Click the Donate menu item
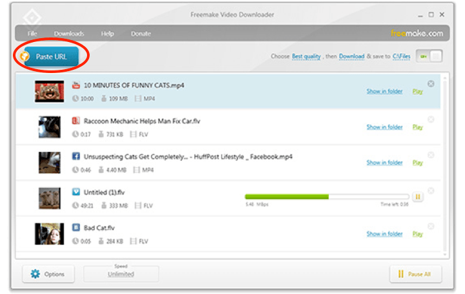465x294 pixels. 141,34
